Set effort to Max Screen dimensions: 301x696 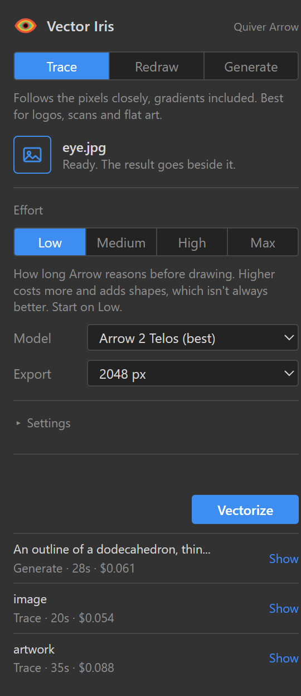[x=263, y=242]
